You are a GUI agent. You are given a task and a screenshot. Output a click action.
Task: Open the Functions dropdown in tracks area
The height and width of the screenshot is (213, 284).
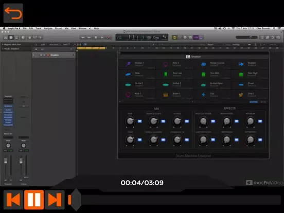(x=55, y=45)
